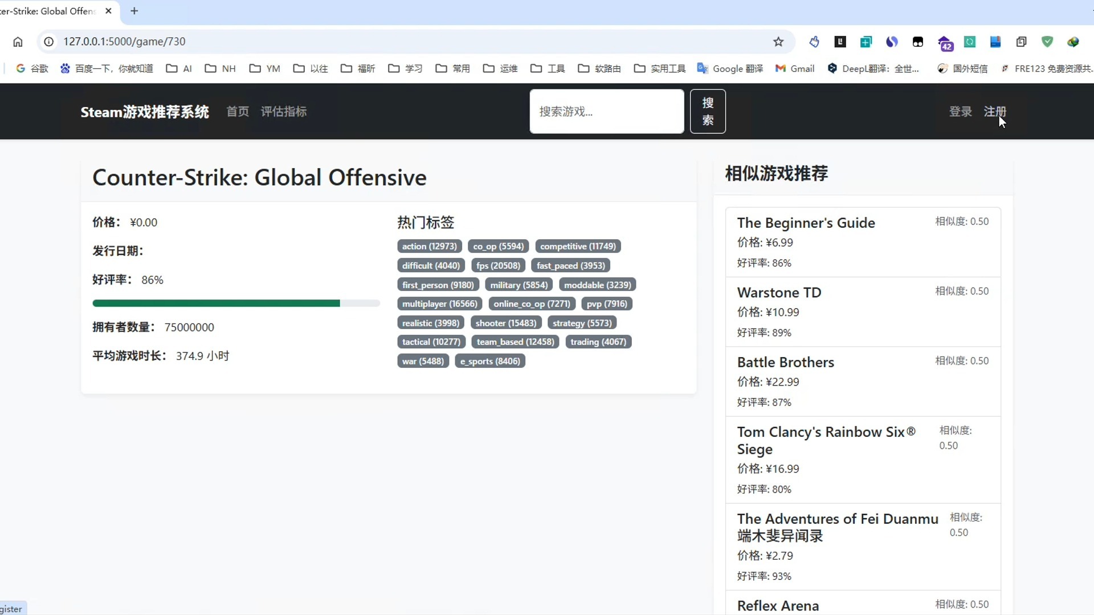Open the 登录 login link
1094x615 pixels.
[x=961, y=112]
